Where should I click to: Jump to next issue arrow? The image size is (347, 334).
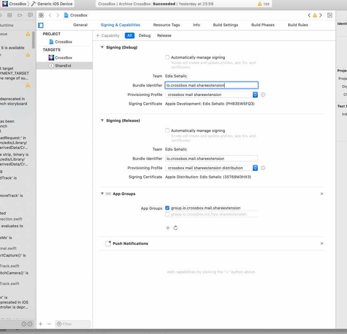[x=320, y=15]
